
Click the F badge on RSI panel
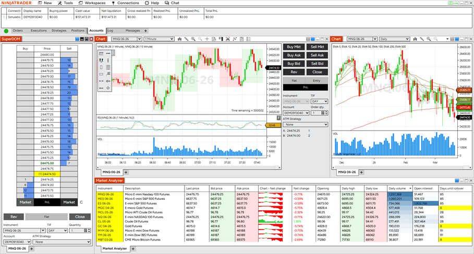click(279, 118)
